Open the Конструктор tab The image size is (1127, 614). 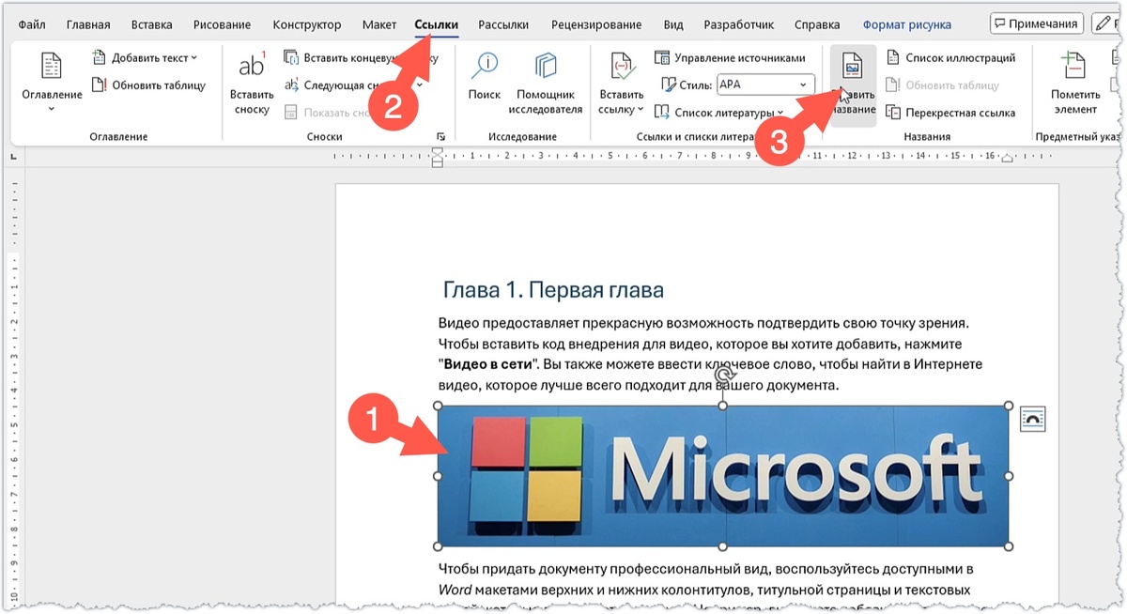[307, 24]
